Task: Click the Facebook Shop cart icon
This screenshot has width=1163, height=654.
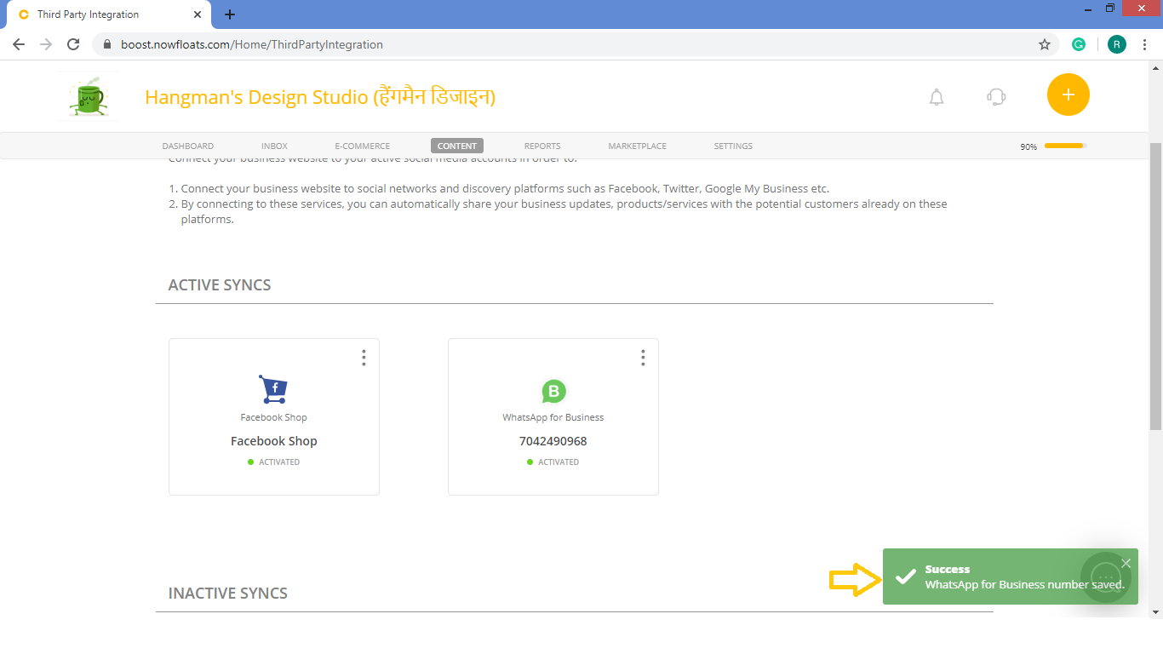Action: pos(273,389)
